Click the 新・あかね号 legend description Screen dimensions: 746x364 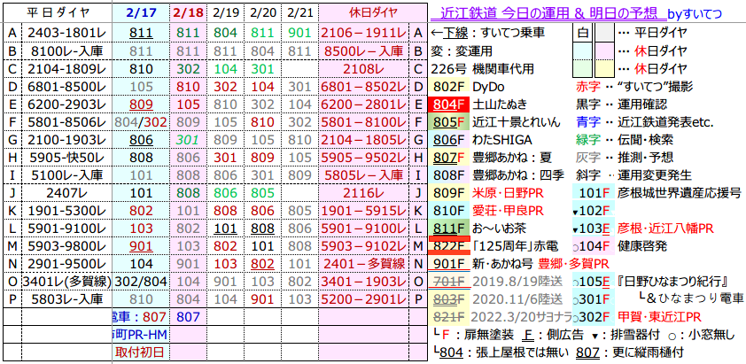[x=503, y=264]
